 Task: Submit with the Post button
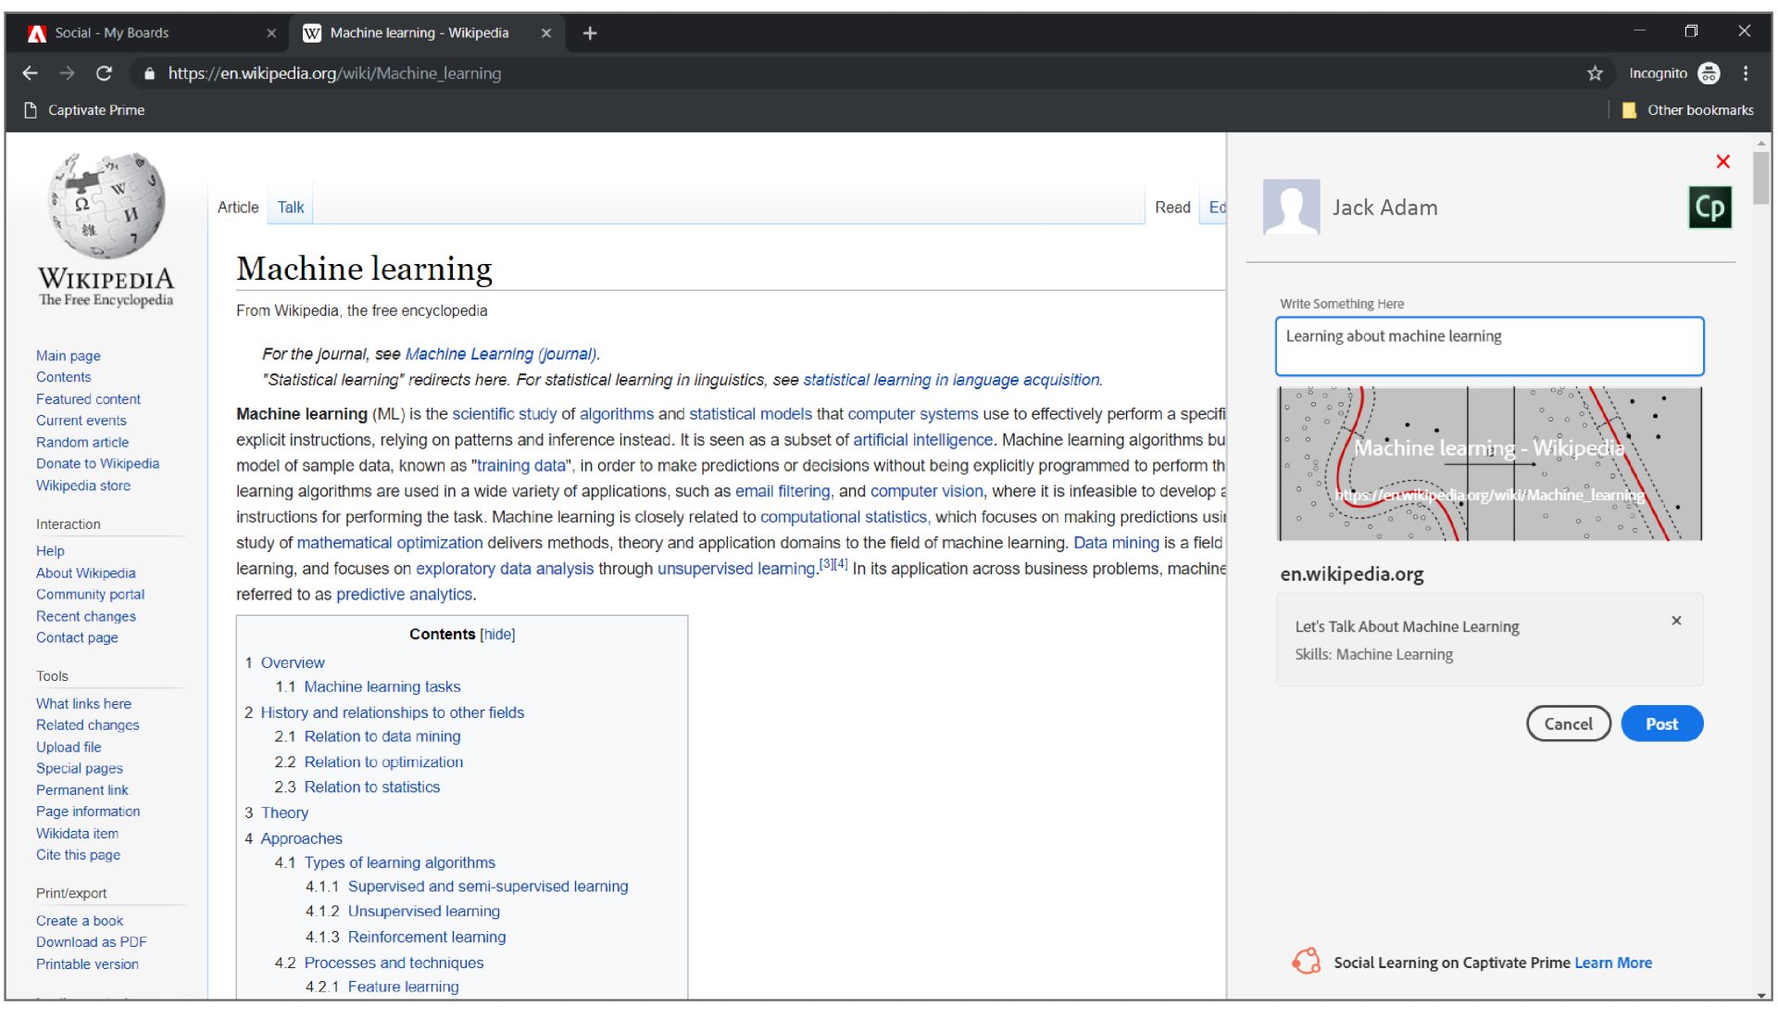point(1661,724)
